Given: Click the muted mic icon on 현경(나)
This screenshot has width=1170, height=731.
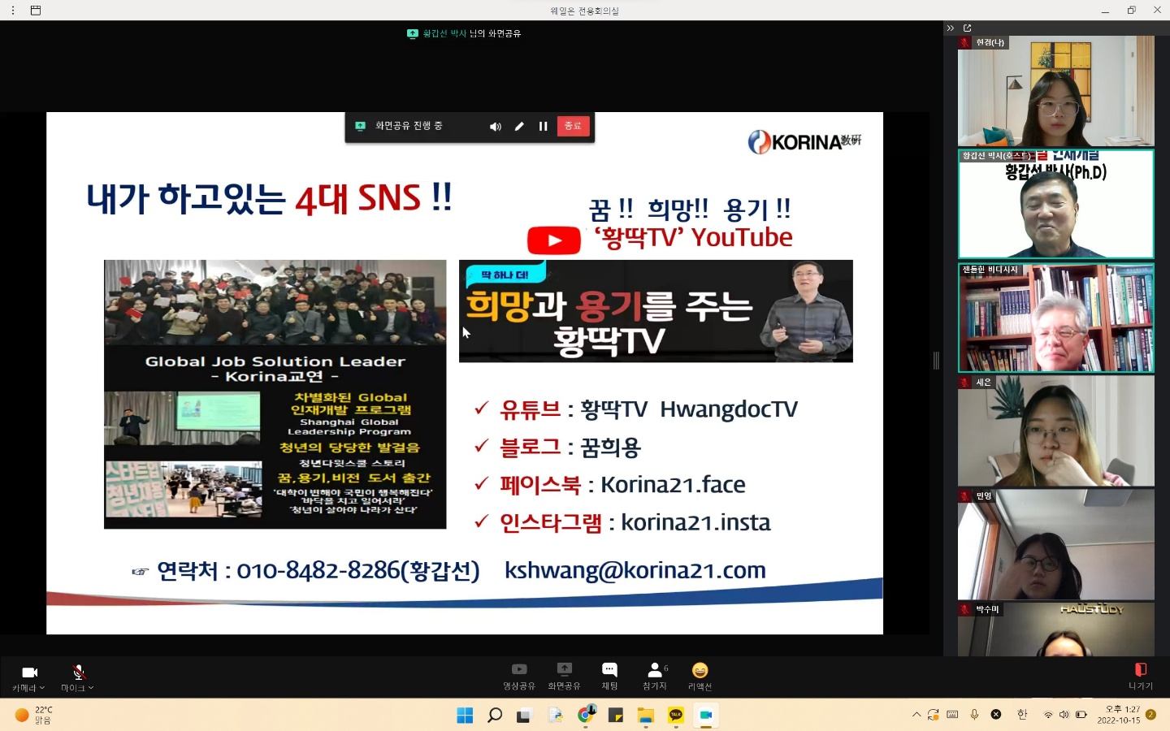Looking at the screenshot, I should 965,42.
